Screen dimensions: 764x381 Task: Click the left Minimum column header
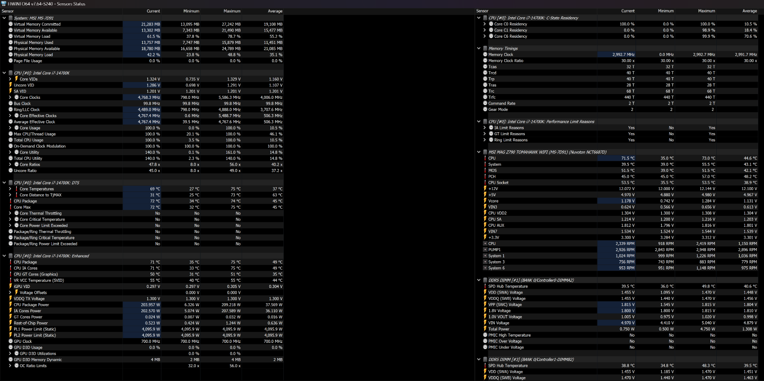pos(191,11)
